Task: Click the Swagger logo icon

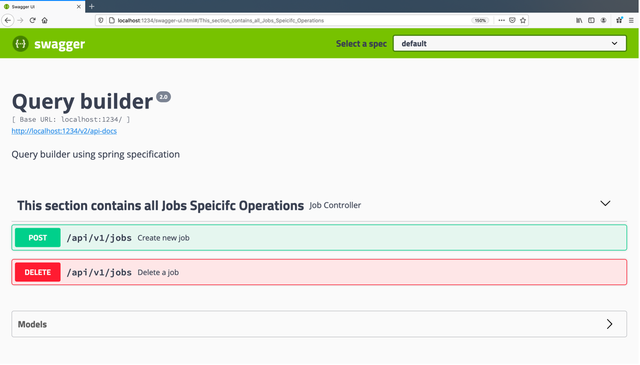Action: point(20,44)
